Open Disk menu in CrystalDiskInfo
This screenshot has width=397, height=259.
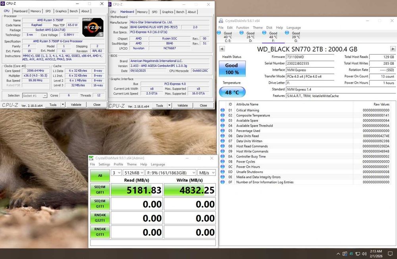(x=269, y=28)
